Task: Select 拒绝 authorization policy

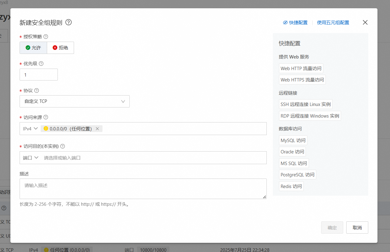Action: 60,48
